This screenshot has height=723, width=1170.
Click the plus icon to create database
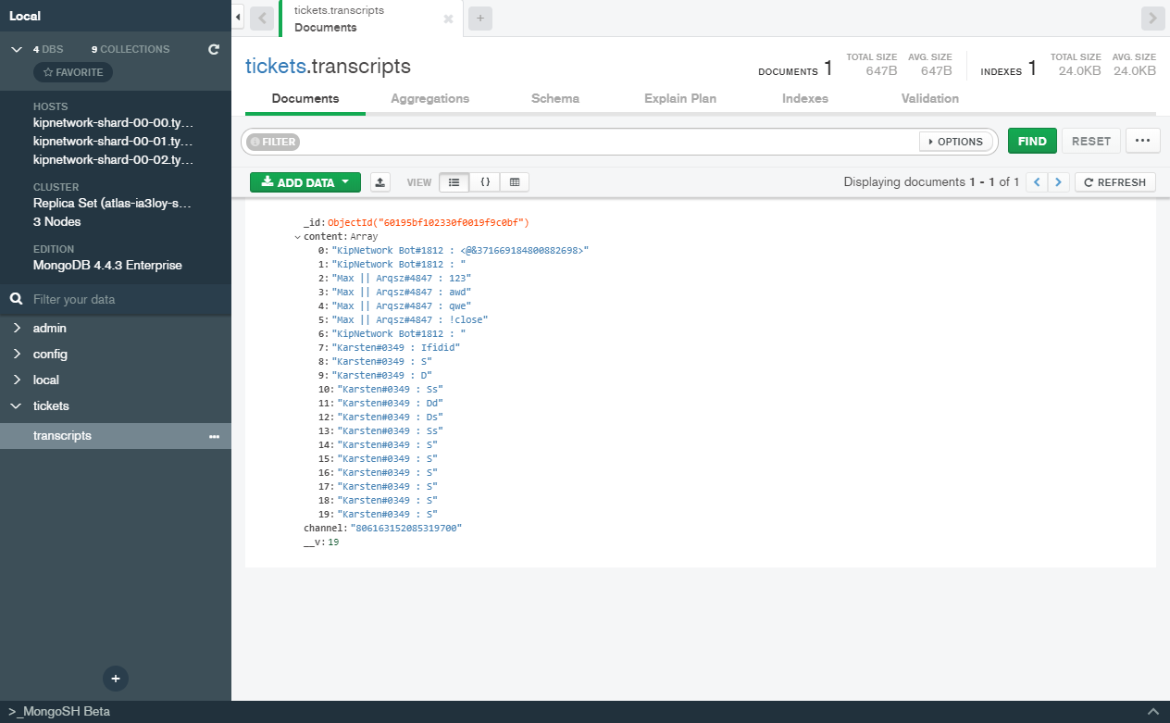tap(116, 679)
